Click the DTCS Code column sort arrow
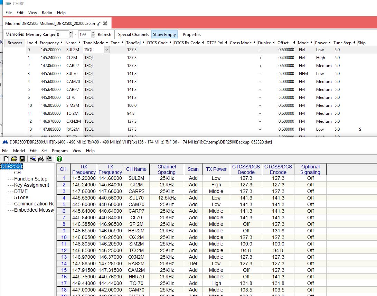This screenshot has height=296, width=377. 170,43
